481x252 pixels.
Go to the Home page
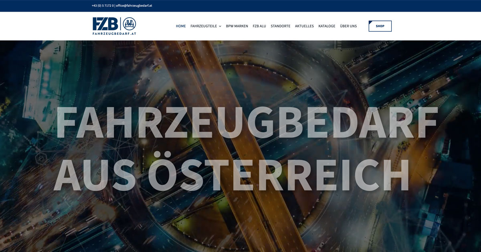click(181, 26)
